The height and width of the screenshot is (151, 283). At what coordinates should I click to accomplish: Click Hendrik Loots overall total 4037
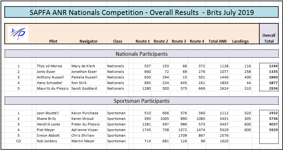(269, 124)
